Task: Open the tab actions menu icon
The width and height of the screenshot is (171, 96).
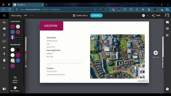Action: (x=9, y=5)
